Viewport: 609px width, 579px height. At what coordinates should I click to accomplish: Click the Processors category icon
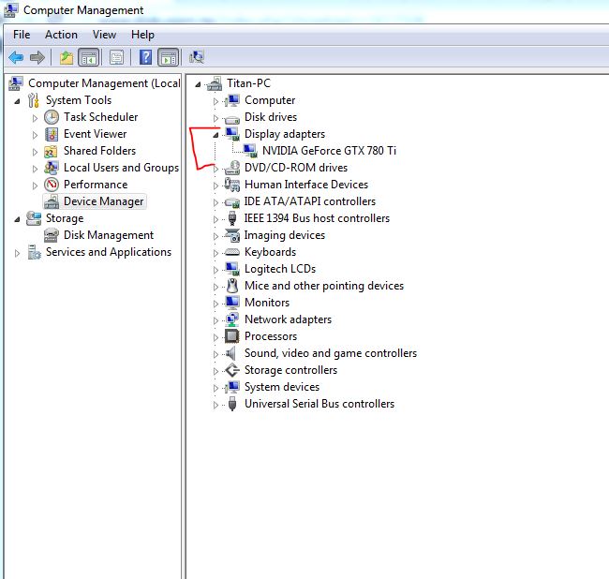[x=232, y=336]
